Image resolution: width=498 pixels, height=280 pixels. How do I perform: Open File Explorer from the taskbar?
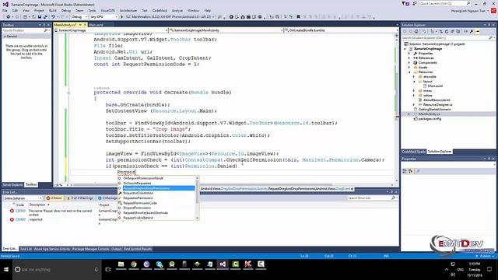tap(121, 264)
